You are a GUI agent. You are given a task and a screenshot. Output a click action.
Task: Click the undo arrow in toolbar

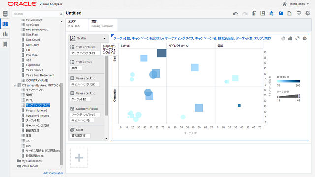[235, 13]
